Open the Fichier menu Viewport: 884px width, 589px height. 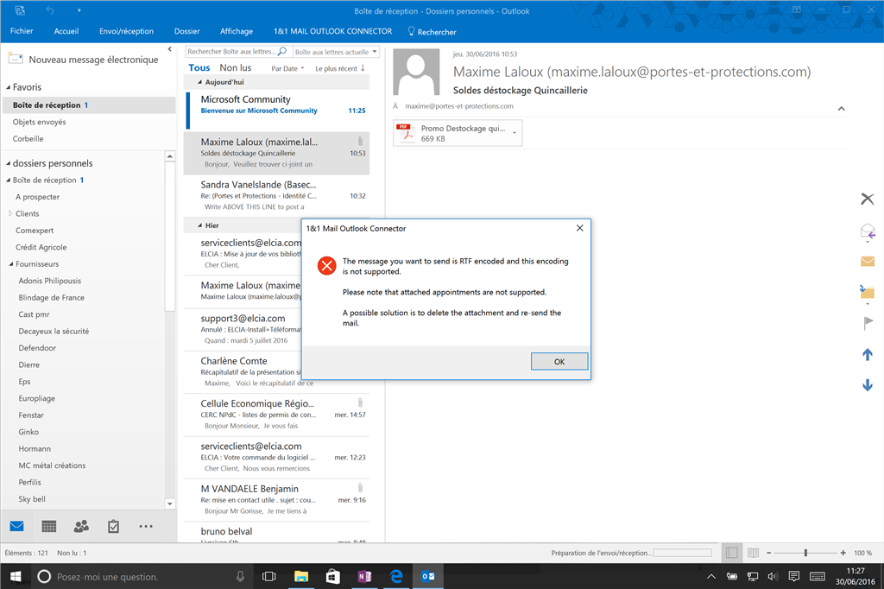pyautogui.click(x=22, y=31)
